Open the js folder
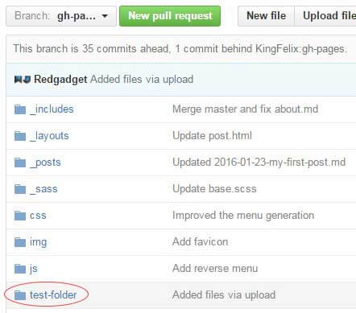The image size is (356, 313). point(34,269)
